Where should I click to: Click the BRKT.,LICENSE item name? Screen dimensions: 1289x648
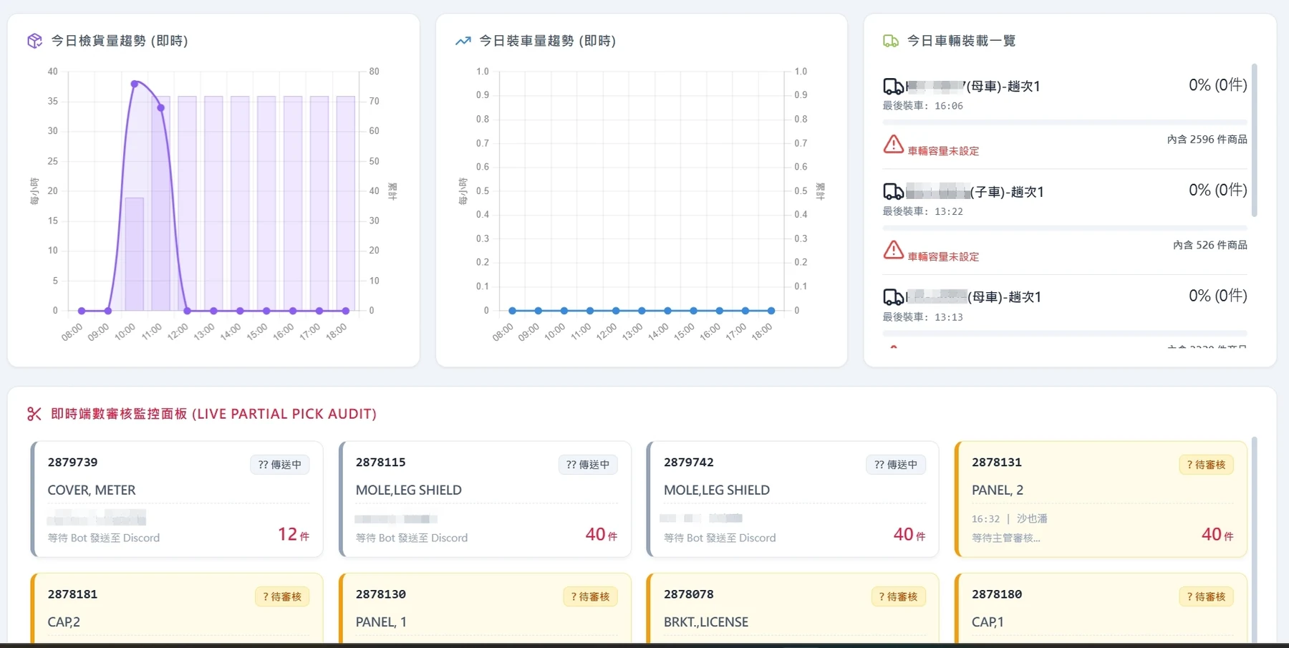[705, 622]
